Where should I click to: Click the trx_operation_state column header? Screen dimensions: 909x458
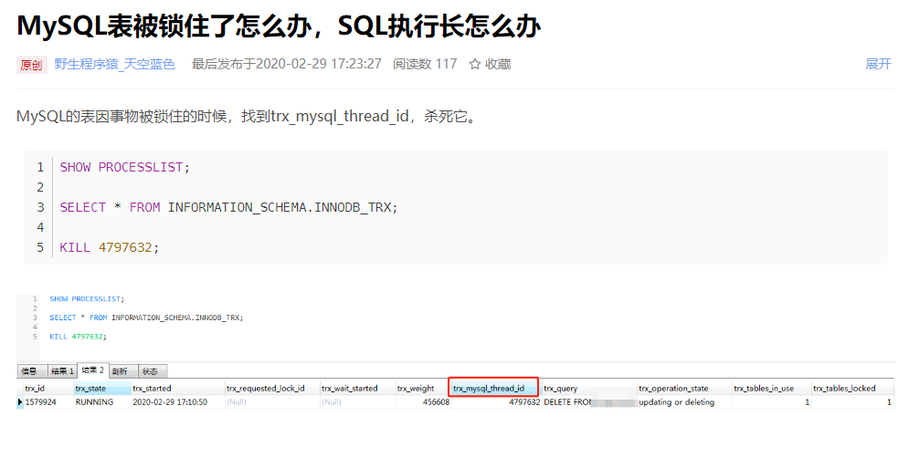[x=684, y=388]
